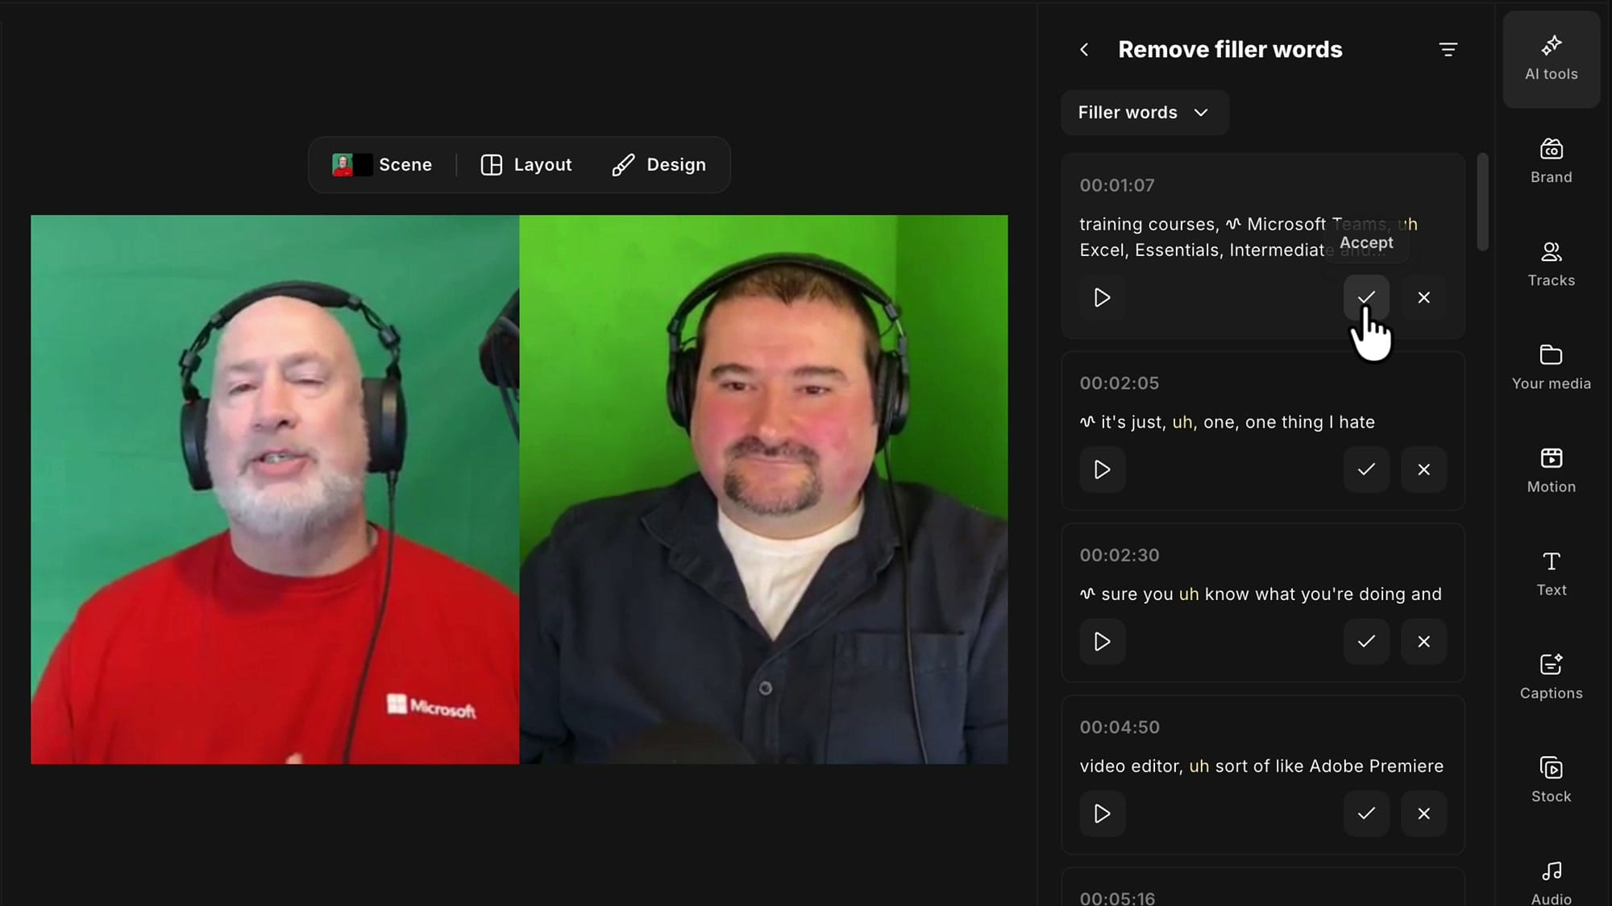The height and width of the screenshot is (906, 1612).
Task: Open the Stock panel
Action: (1551, 780)
